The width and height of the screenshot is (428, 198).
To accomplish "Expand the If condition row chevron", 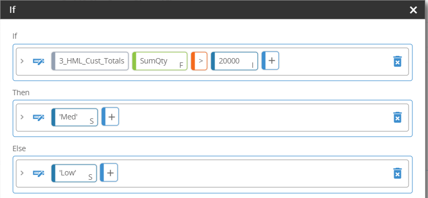I will point(23,61).
